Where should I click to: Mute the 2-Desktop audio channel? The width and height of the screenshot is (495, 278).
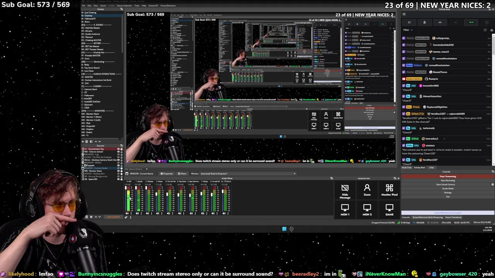coord(147,213)
